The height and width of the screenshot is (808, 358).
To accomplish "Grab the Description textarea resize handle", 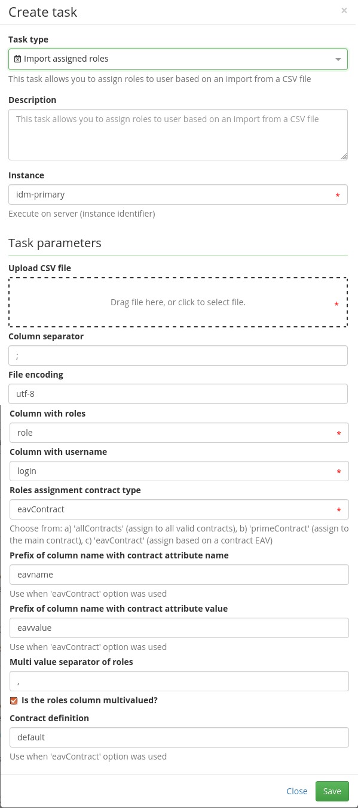I will point(344,157).
